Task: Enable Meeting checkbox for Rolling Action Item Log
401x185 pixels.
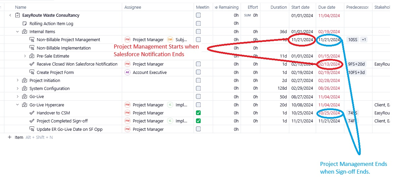Action: (x=198, y=23)
